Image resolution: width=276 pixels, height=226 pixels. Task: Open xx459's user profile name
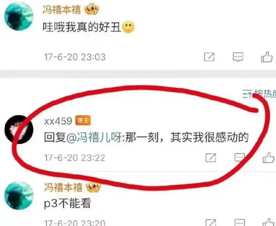58,121
